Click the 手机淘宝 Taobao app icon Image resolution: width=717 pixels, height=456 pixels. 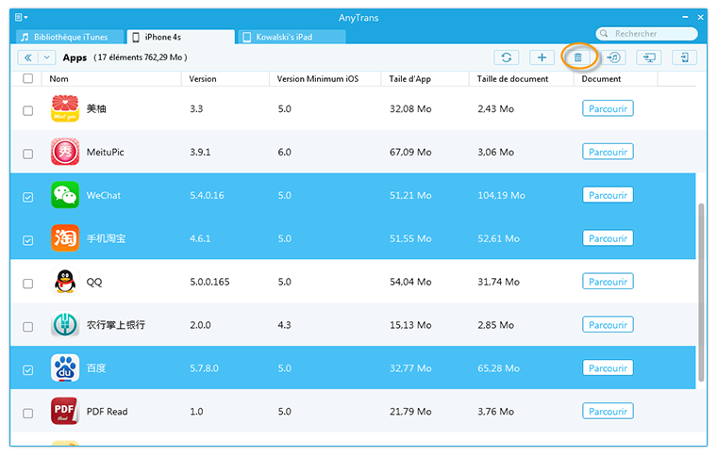pyautogui.click(x=65, y=238)
